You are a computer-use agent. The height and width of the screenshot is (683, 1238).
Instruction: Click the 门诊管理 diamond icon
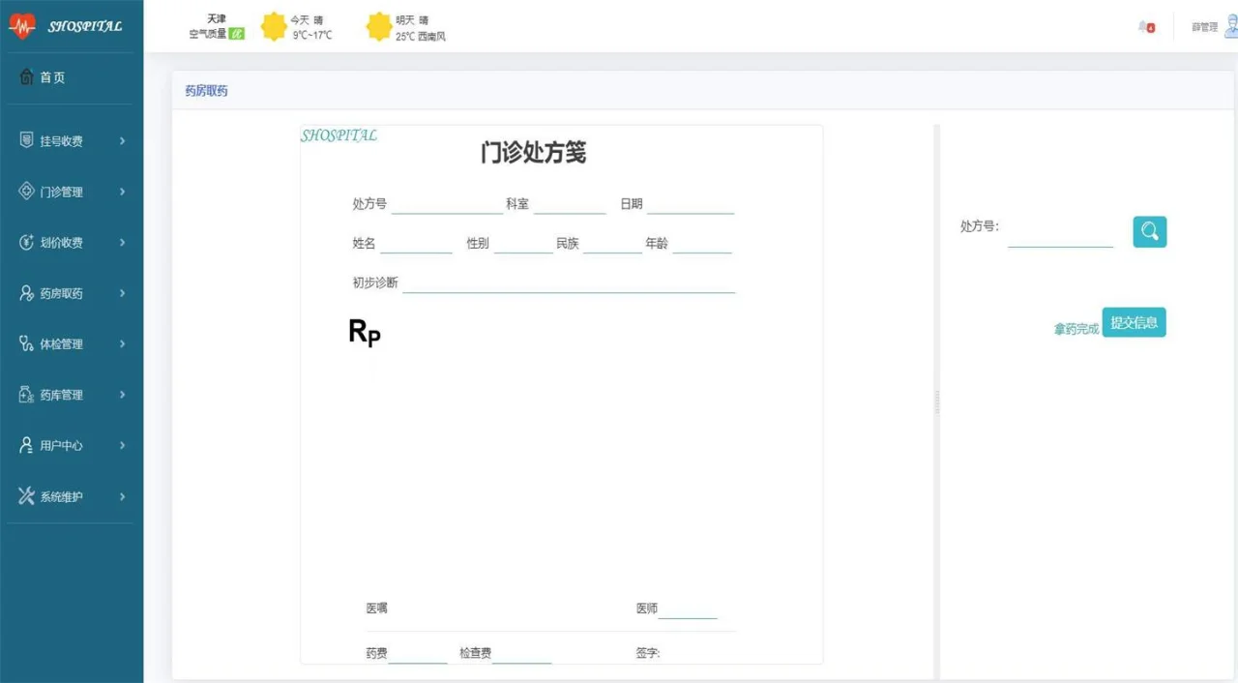(27, 192)
